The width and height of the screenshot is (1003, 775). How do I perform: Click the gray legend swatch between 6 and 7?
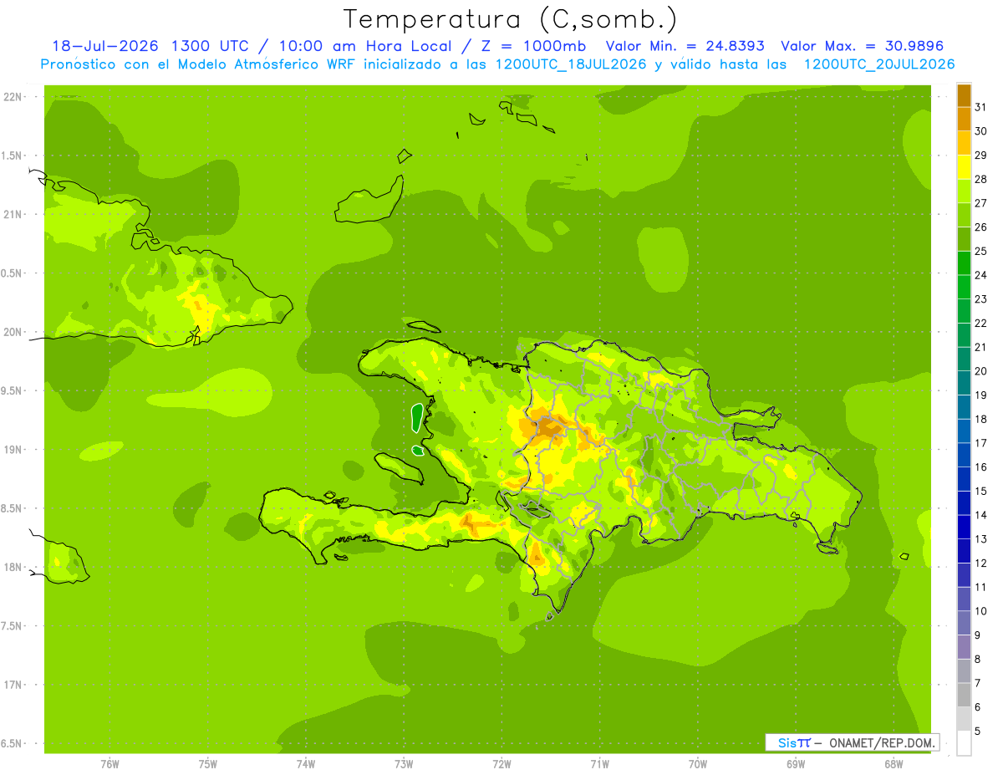[964, 695]
